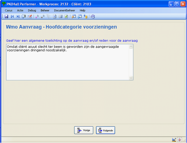Click the green refresh document icon
Screen dimensions: 187x143
click(x=66, y=16)
